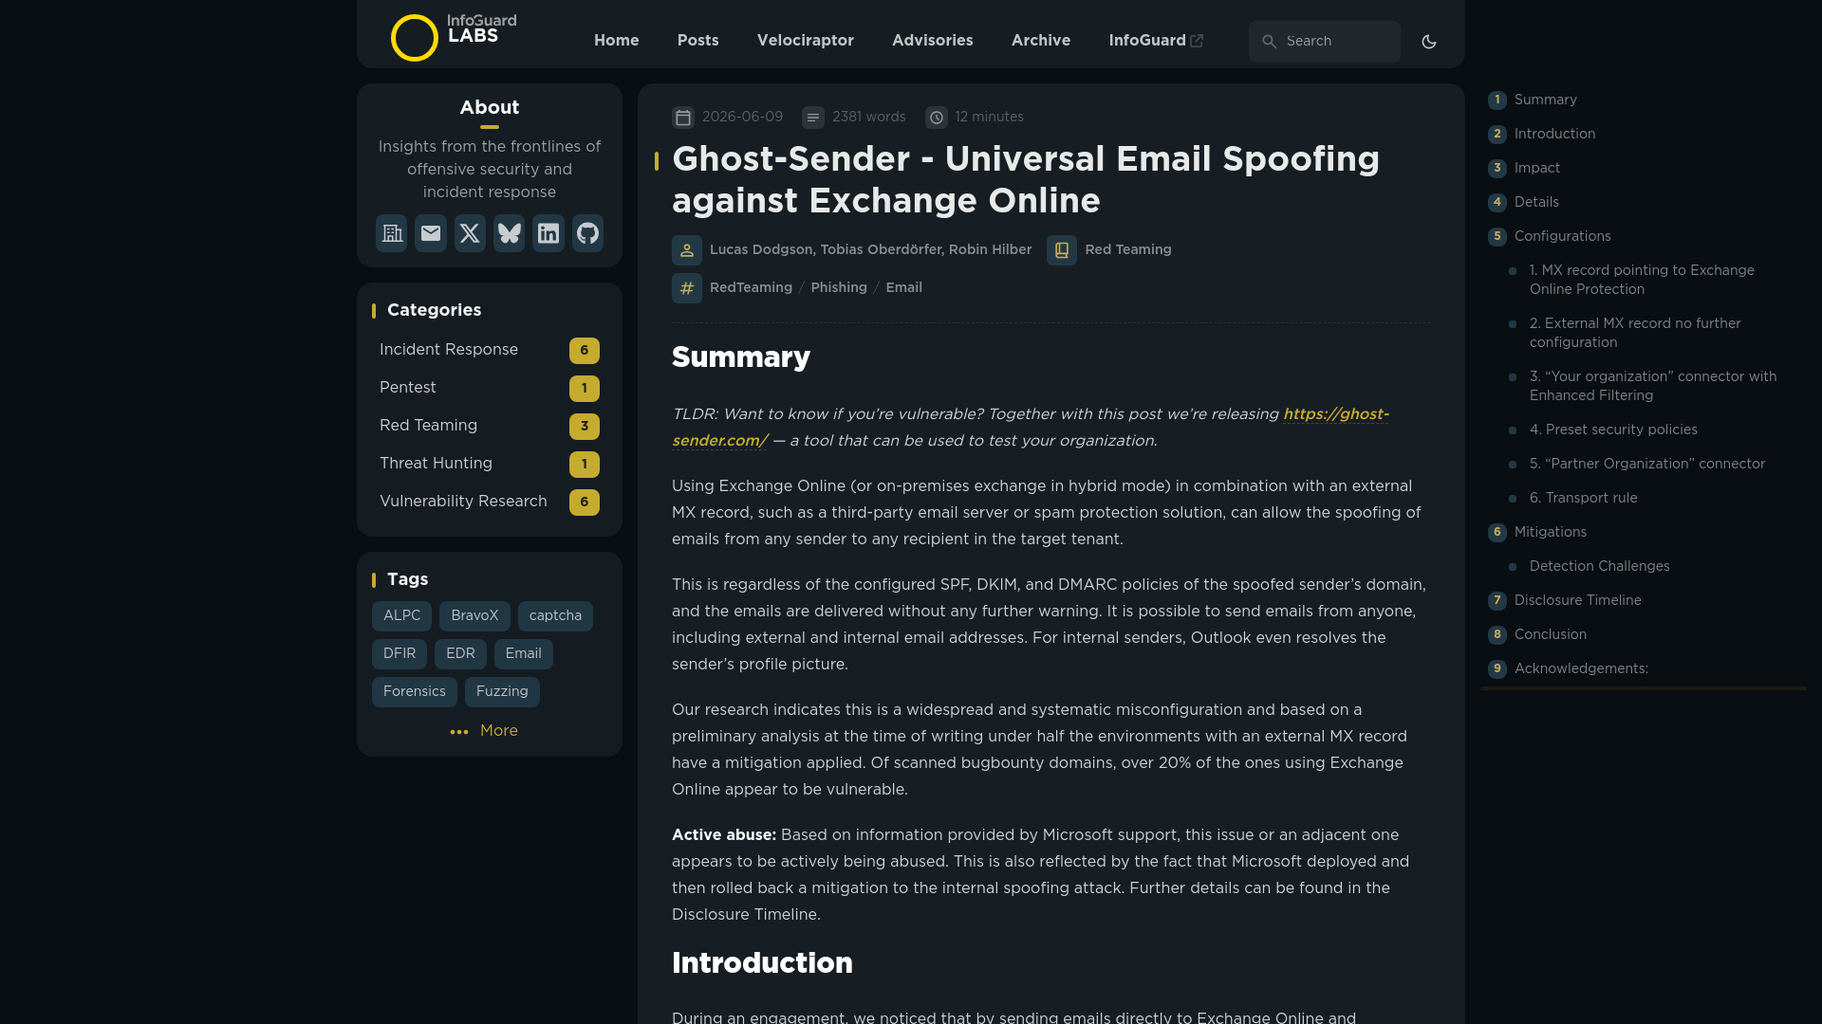Image resolution: width=1822 pixels, height=1024 pixels.
Task: Go to MX record pointing to Exchange section
Action: [x=1642, y=280]
